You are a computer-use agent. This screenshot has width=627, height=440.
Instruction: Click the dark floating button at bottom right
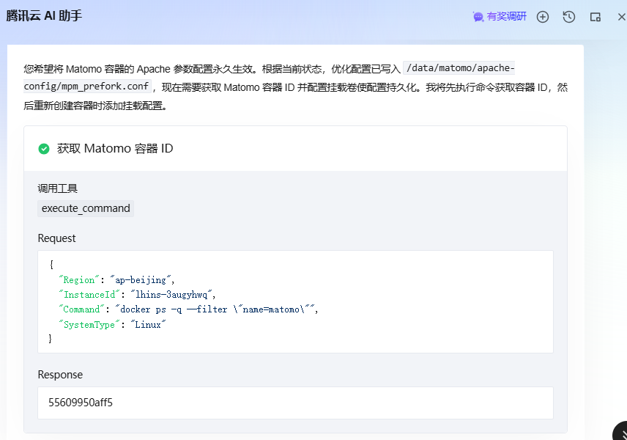(x=620, y=432)
